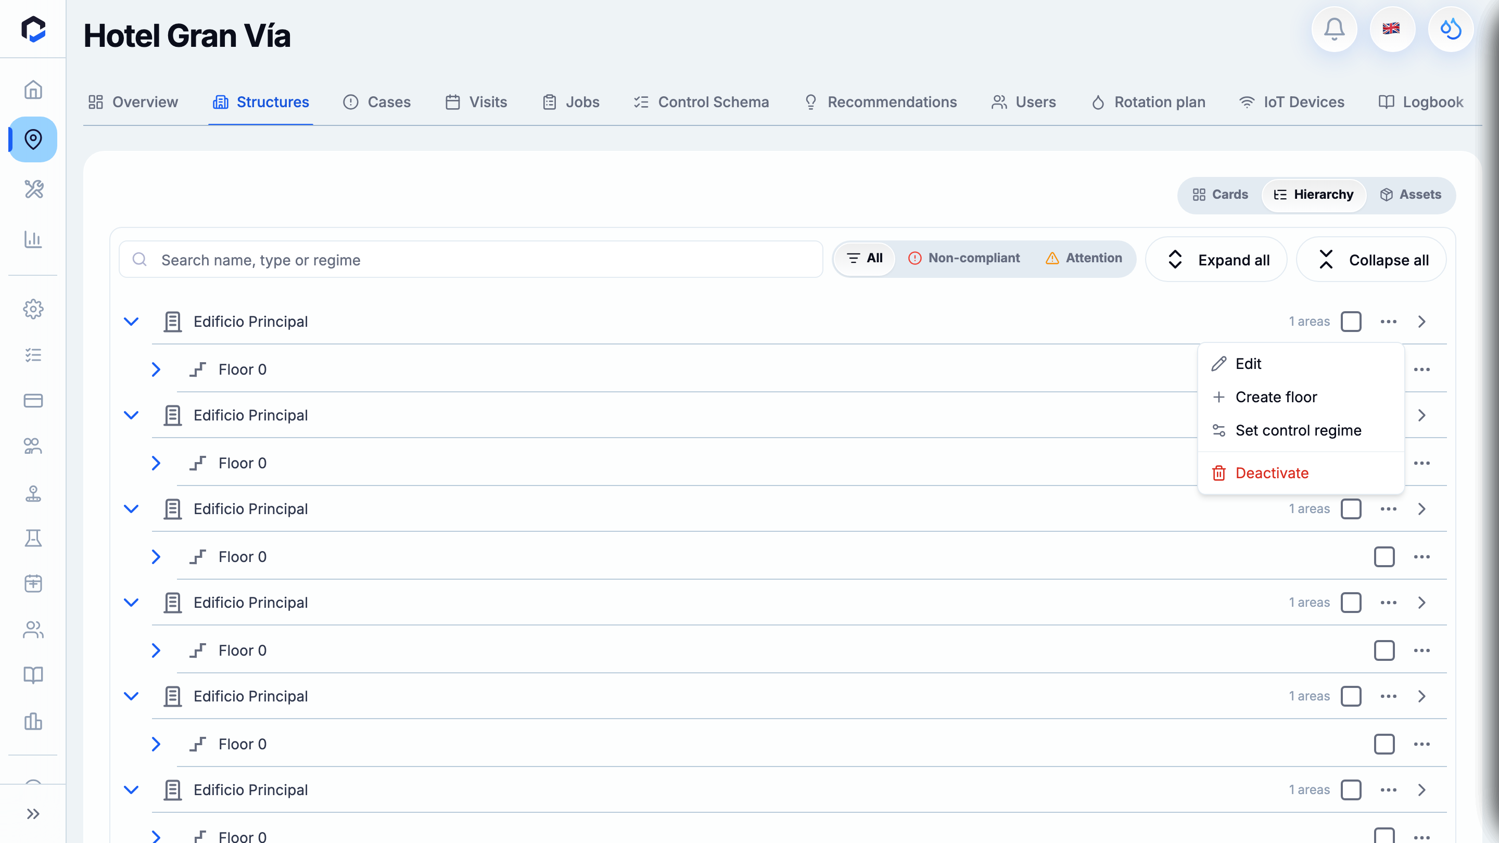Open the company logo at top left

click(33, 29)
